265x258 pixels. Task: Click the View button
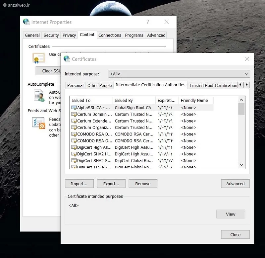231,214
